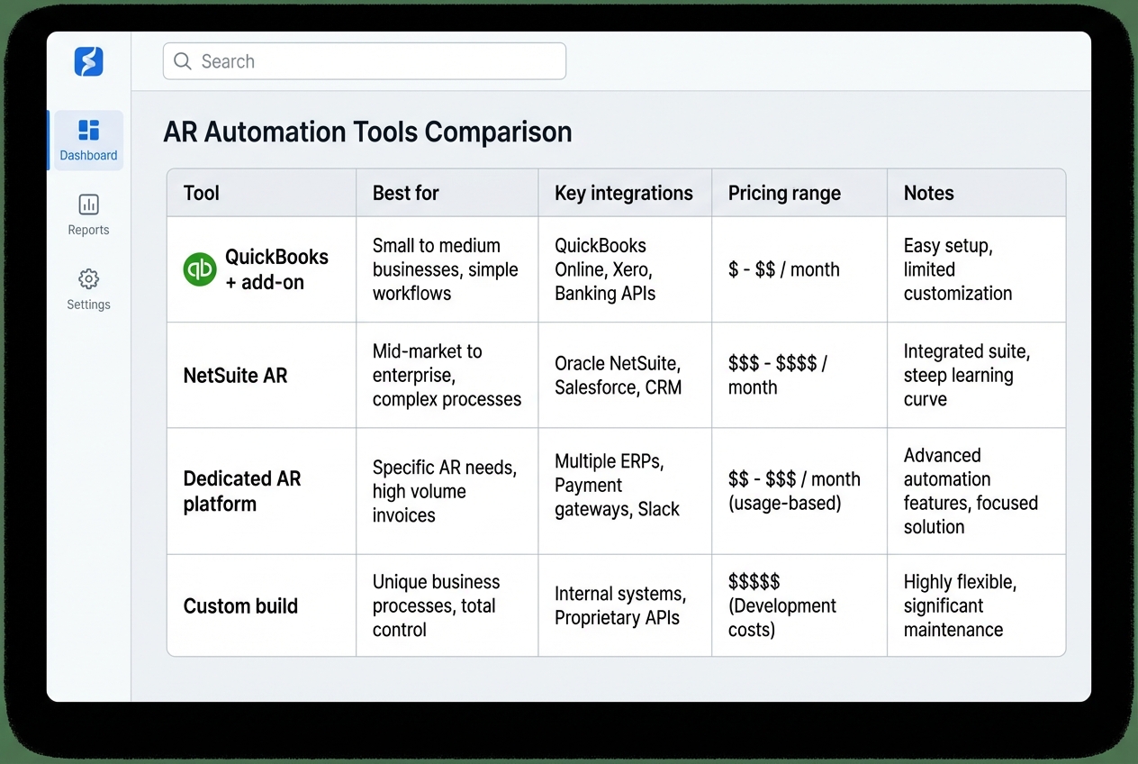Viewport: 1138px width, 764px height.
Task: Click the Custom build row label
Action: (239, 605)
